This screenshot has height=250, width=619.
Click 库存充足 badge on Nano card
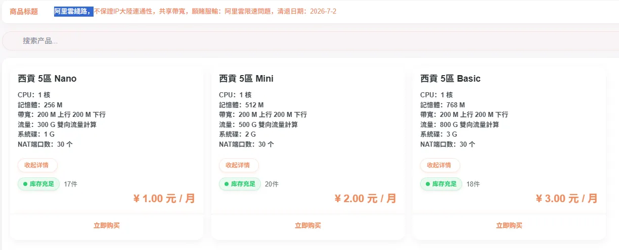click(x=38, y=184)
